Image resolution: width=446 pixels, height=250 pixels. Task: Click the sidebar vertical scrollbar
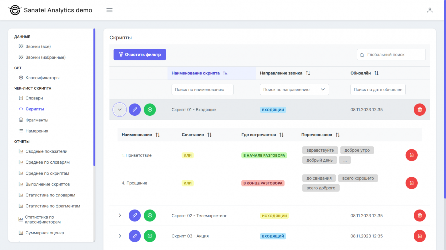[94, 97]
